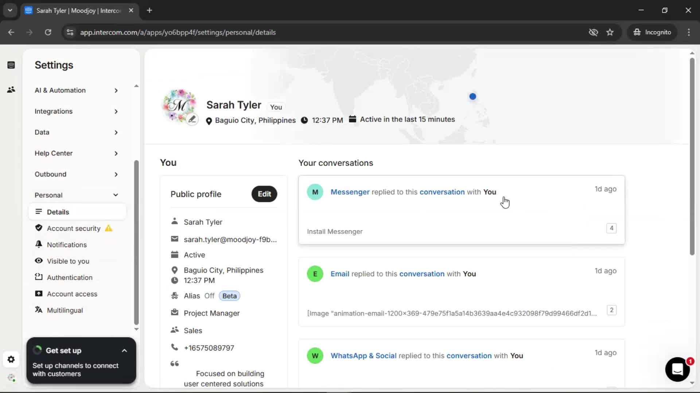This screenshot has width=700, height=393.
Task: Click the location pin icon beside Baguio City header
Action: pos(209,121)
